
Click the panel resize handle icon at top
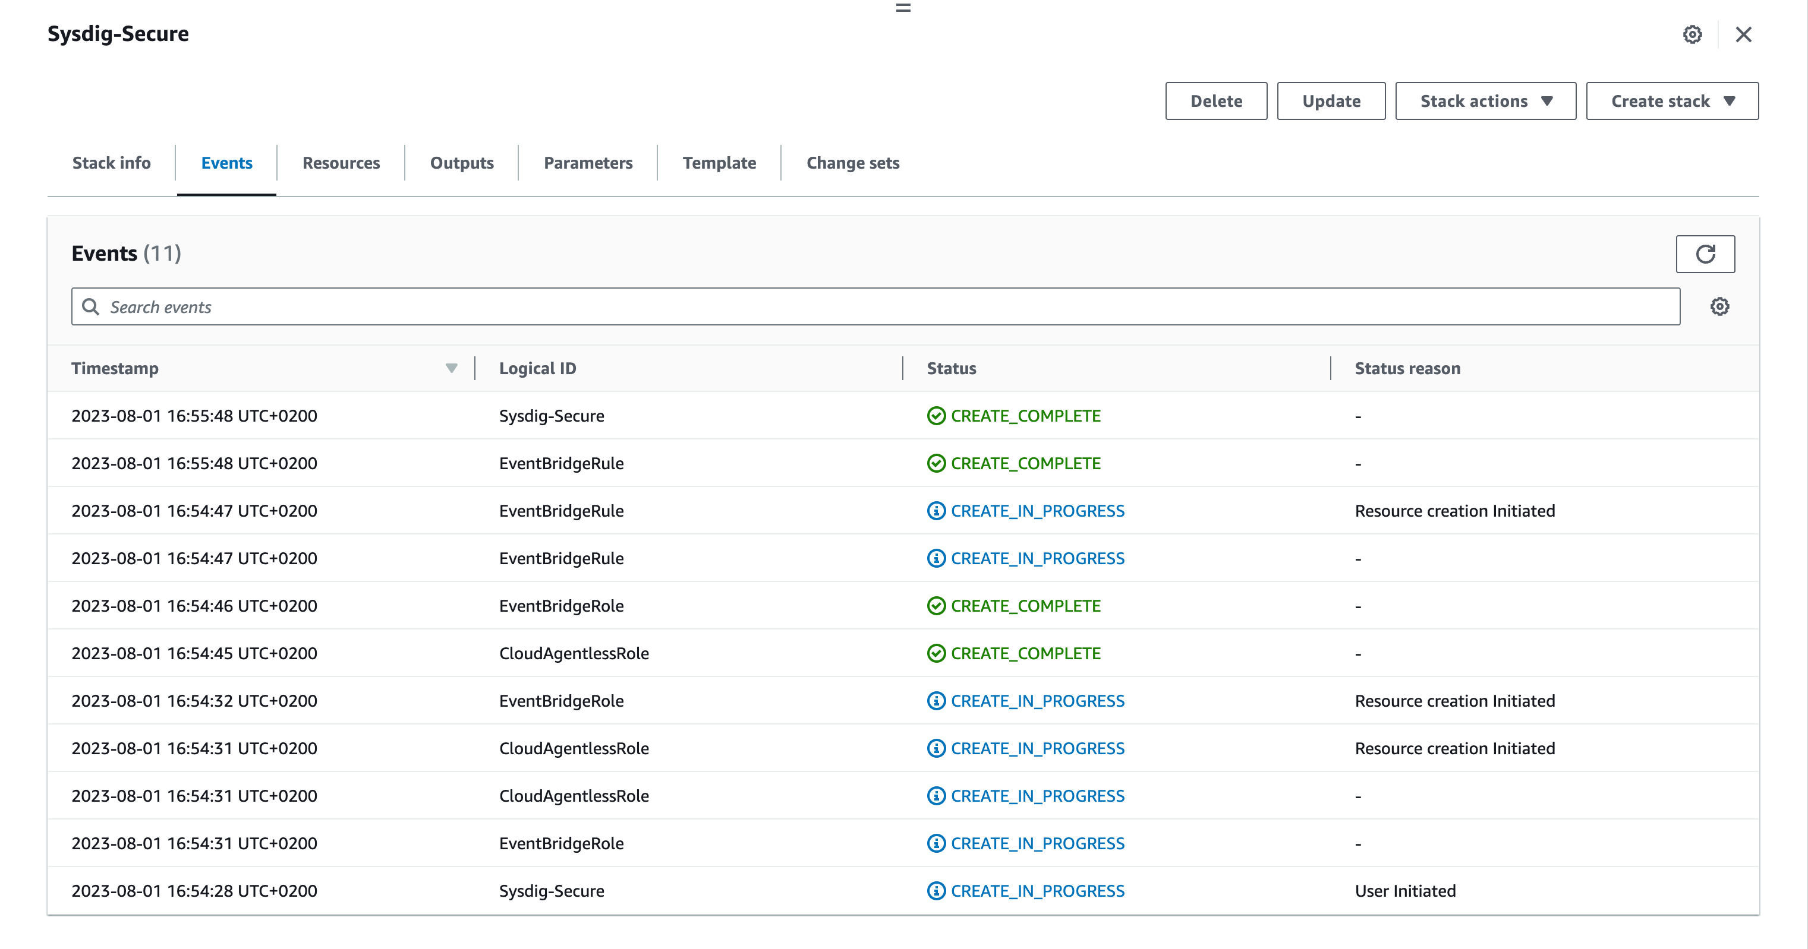coord(903,8)
